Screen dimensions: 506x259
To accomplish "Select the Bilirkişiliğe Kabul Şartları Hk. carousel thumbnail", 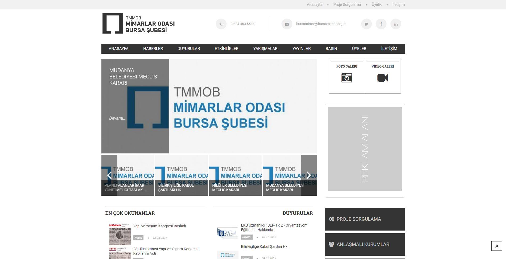I will [182, 175].
